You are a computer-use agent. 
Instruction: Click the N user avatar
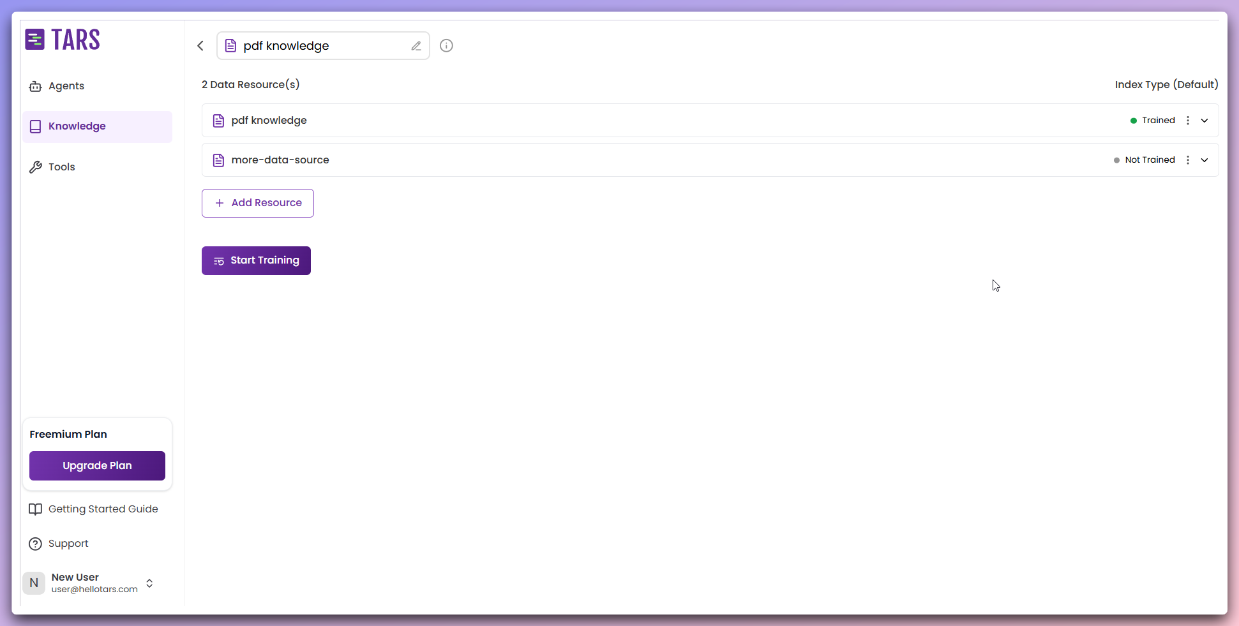(34, 583)
